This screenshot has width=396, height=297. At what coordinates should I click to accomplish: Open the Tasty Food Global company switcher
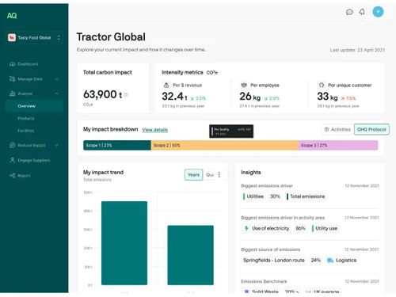(x=34, y=38)
